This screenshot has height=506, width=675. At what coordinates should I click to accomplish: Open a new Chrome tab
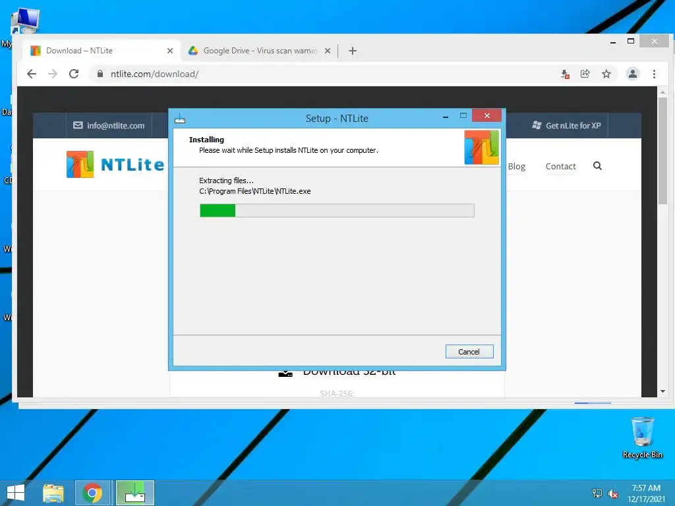click(353, 51)
